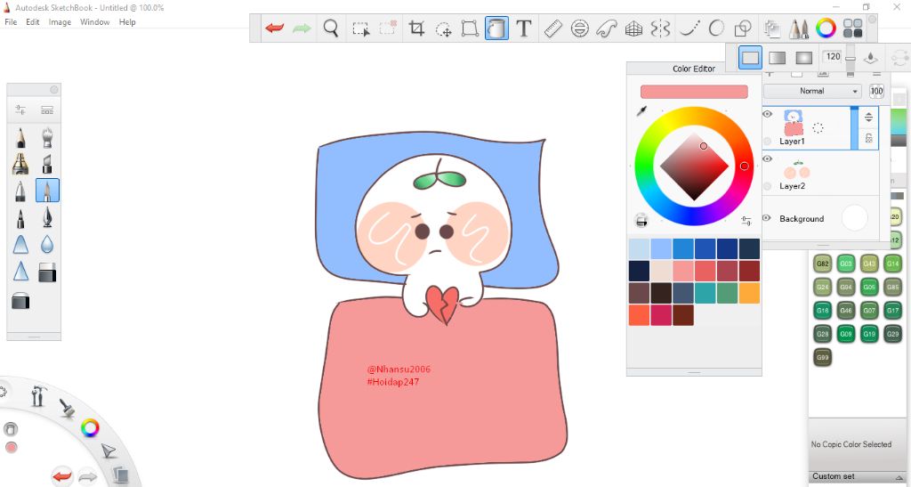Open the Image menu
Viewport: 911px width, 487px height.
(60, 22)
